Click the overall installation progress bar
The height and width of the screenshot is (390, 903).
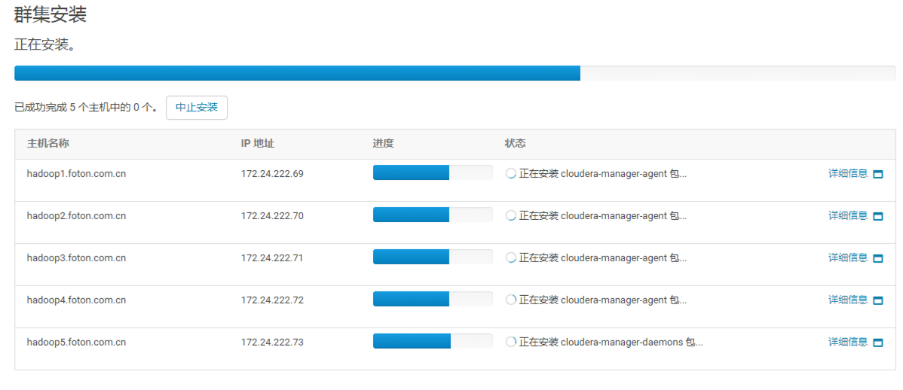[x=455, y=73]
